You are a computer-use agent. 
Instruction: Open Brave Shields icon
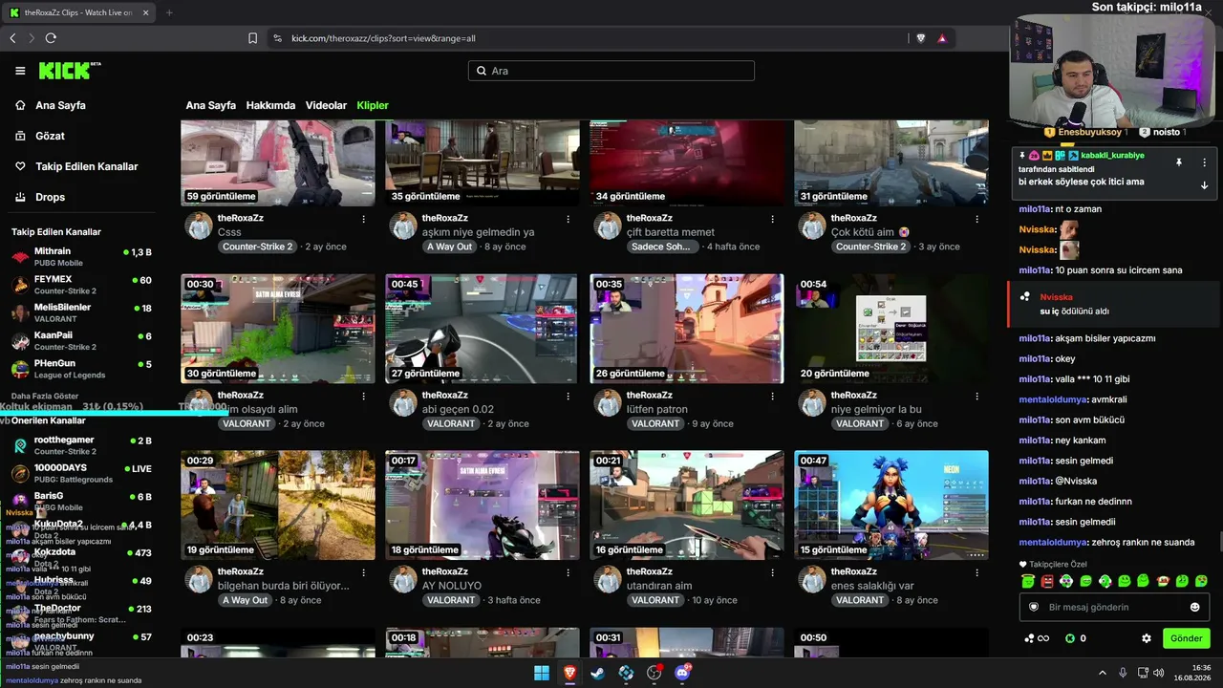pos(921,38)
